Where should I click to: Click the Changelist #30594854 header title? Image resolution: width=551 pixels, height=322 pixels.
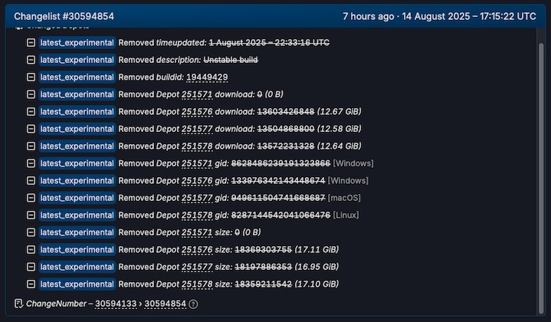(x=64, y=16)
